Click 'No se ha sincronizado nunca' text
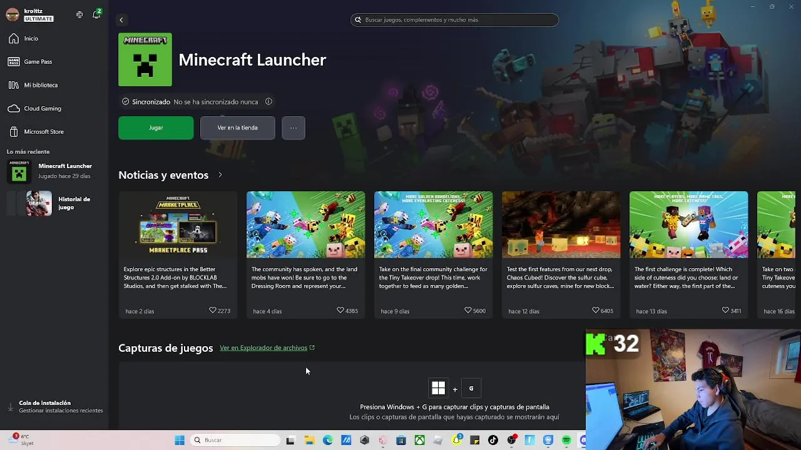 tap(216, 102)
